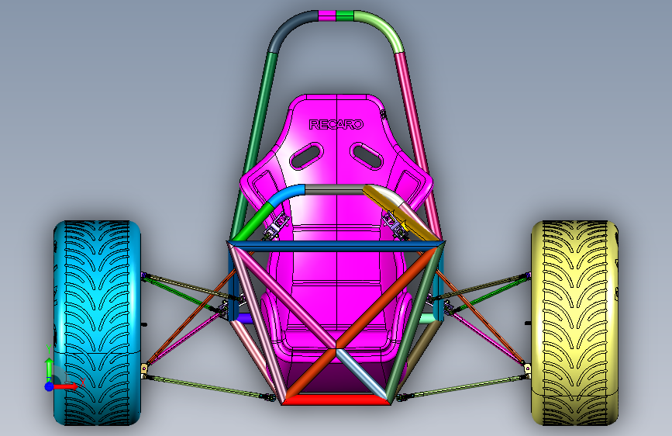Pick the light blue curved front hoop bend

pyautogui.click(x=285, y=194)
